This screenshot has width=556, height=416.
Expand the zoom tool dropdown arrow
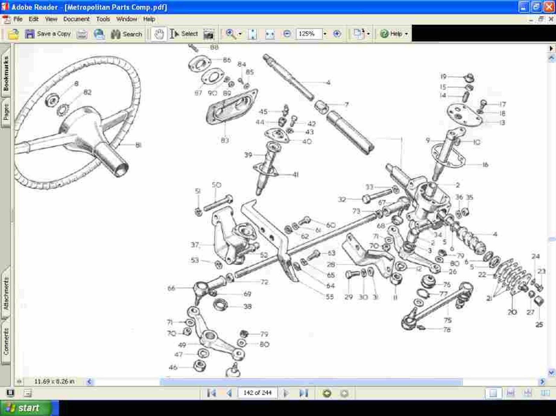240,34
